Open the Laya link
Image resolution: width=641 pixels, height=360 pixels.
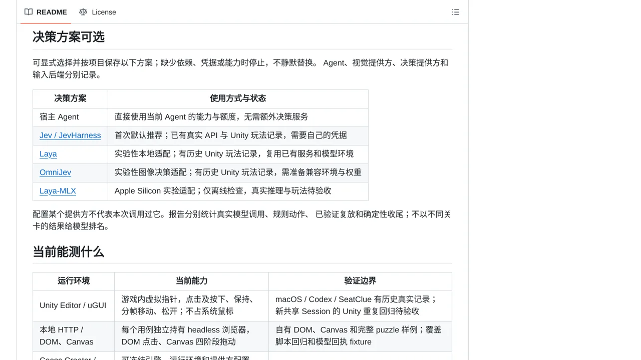click(x=48, y=154)
